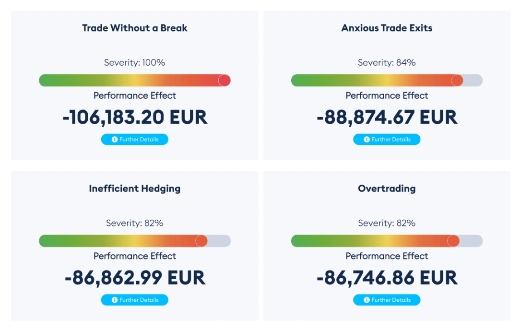
Task: Click the info icon on Inefficient Hedging
Action: pos(114,300)
